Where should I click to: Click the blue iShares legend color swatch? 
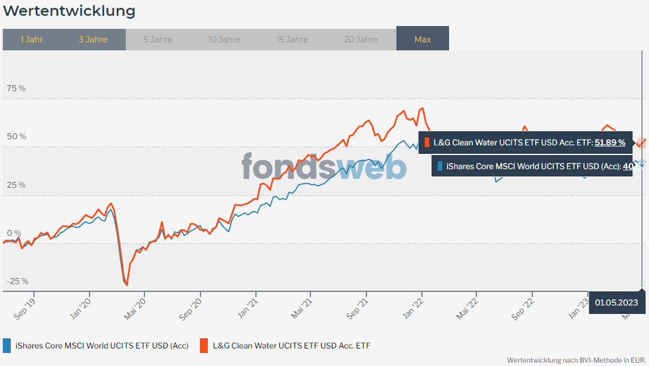[6, 345]
